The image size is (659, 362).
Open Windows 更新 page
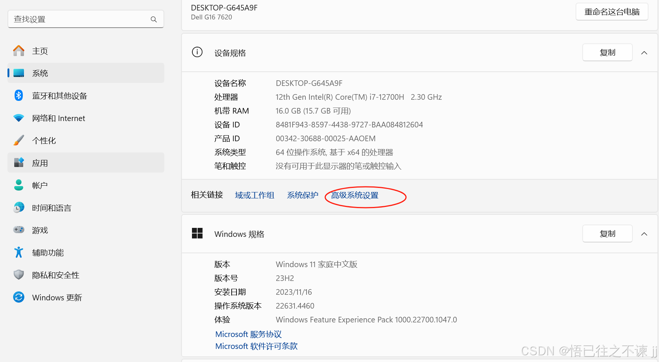[x=86, y=297]
